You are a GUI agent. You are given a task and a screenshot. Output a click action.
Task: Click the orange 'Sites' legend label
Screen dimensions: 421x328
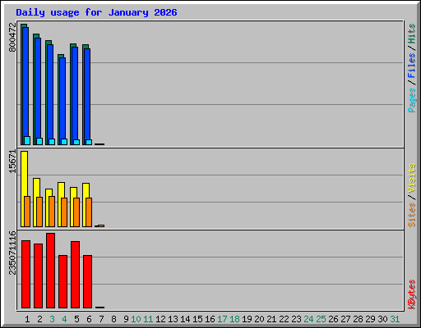coord(411,215)
